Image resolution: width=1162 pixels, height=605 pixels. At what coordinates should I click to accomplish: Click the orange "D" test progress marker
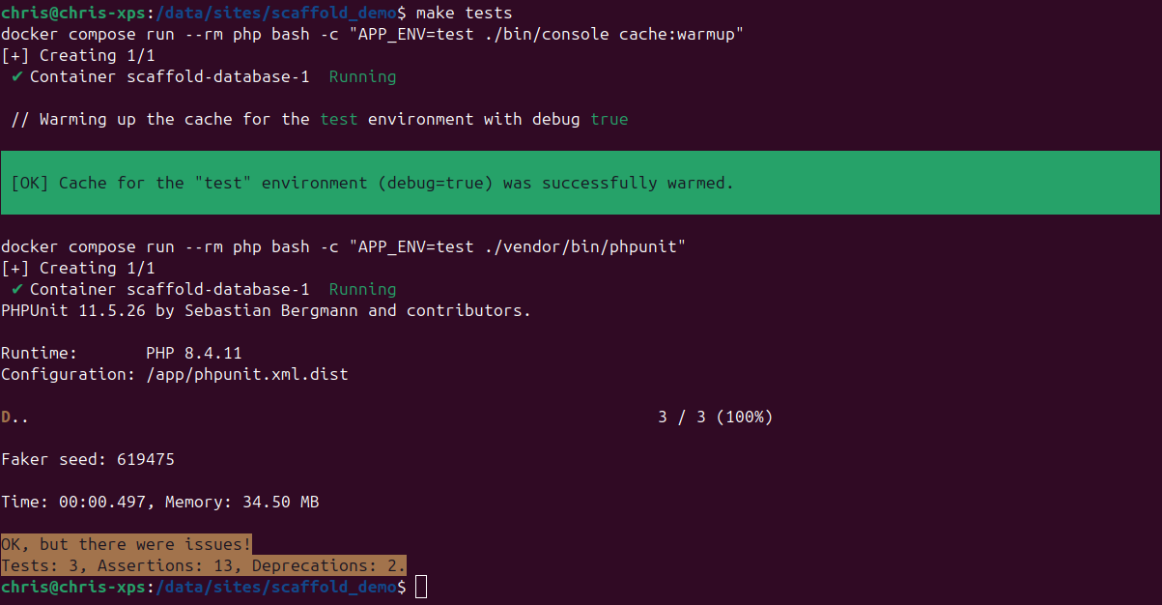point(6,418)
